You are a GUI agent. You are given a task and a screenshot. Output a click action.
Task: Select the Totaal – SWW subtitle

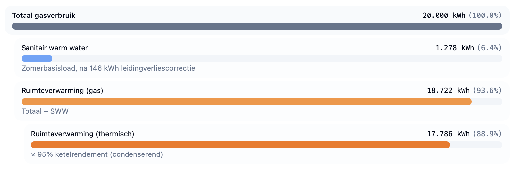pyautogui.click(x=45, y=111)
